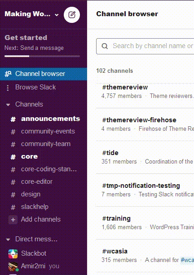194x275 pixels.
Task: Click hash icon next to slackhelp
Action: click(13, 208)
